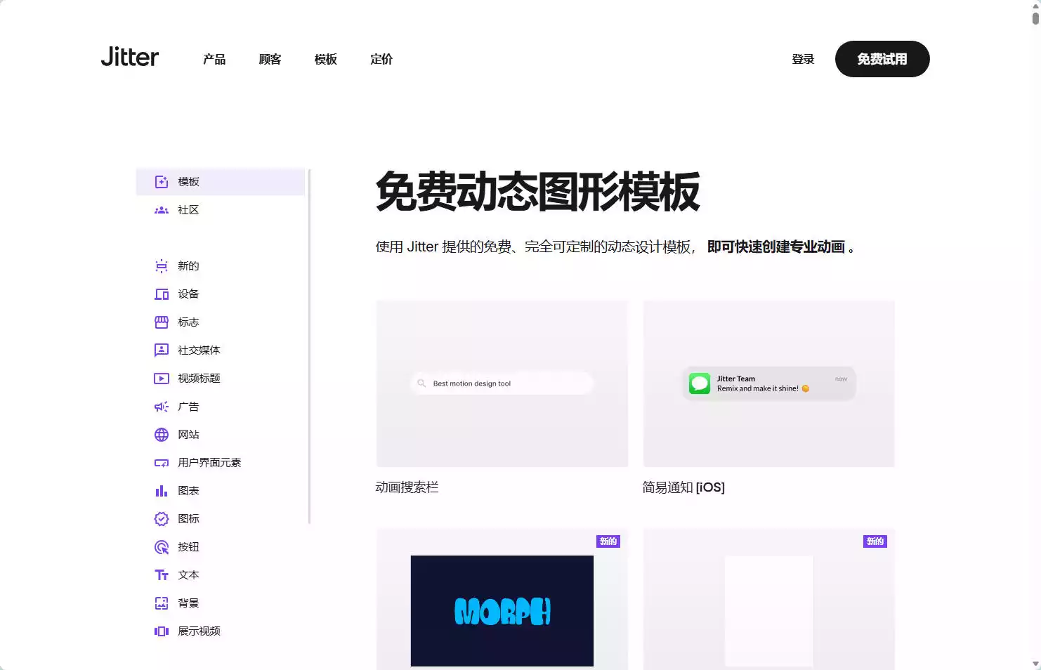Click the 动画搜索栏 template title

point(407,487)
